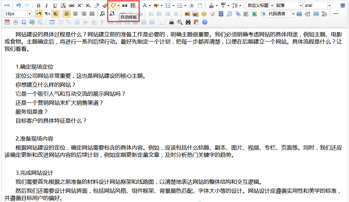Click the attachment paperclip icon
Image resolution: width=349 pixels, height=202 pixels.
coord(238,14)
